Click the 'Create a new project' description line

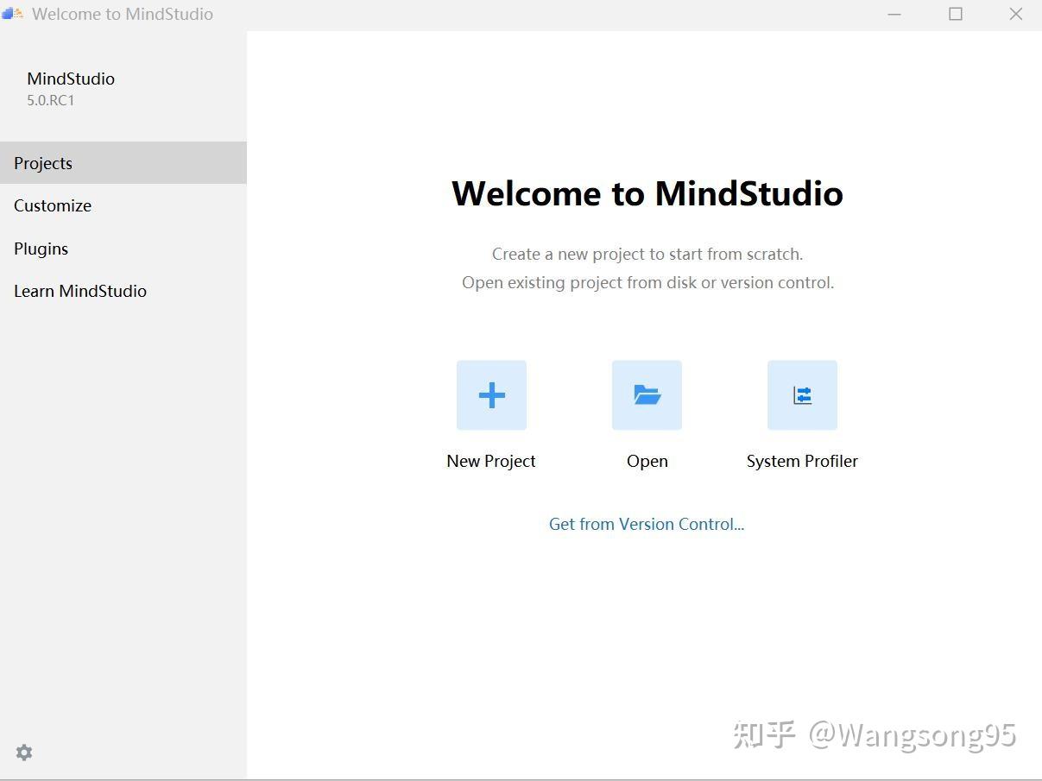[x=647, y=254]
